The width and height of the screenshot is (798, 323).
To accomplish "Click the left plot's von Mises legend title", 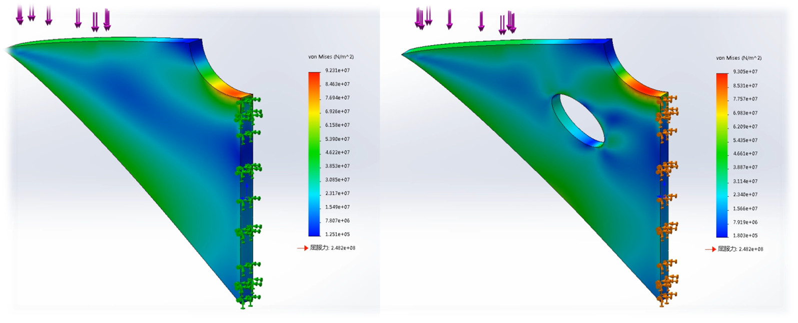I will (x=331, y=57).
